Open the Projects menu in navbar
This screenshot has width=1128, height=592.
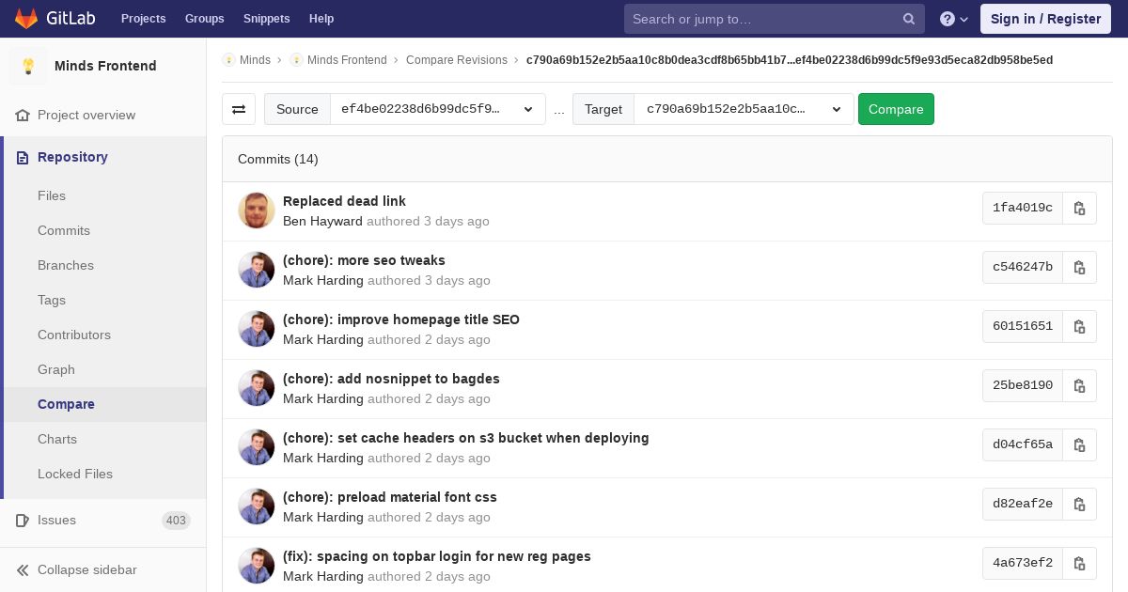tap(143, 19)
